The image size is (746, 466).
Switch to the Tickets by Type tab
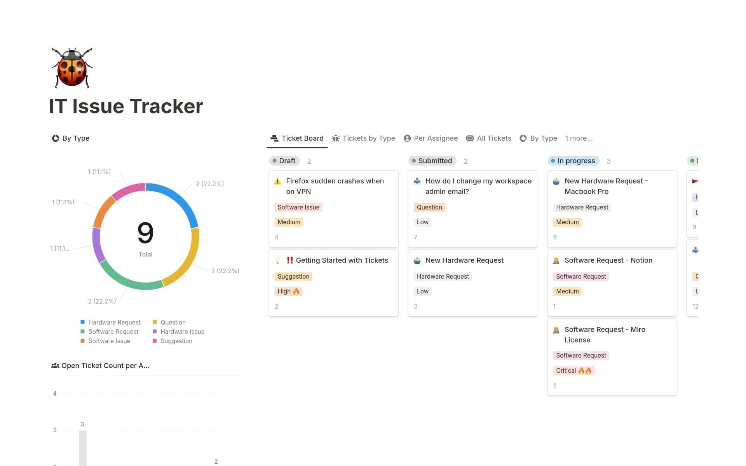pyautogui.click(x=363, y=138)
